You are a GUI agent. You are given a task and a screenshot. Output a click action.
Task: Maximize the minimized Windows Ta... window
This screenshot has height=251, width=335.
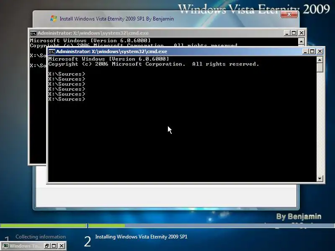[54, 246]
